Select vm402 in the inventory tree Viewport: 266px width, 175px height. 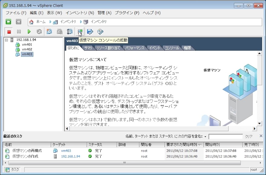pyautogui.click(x=27, y=49)
